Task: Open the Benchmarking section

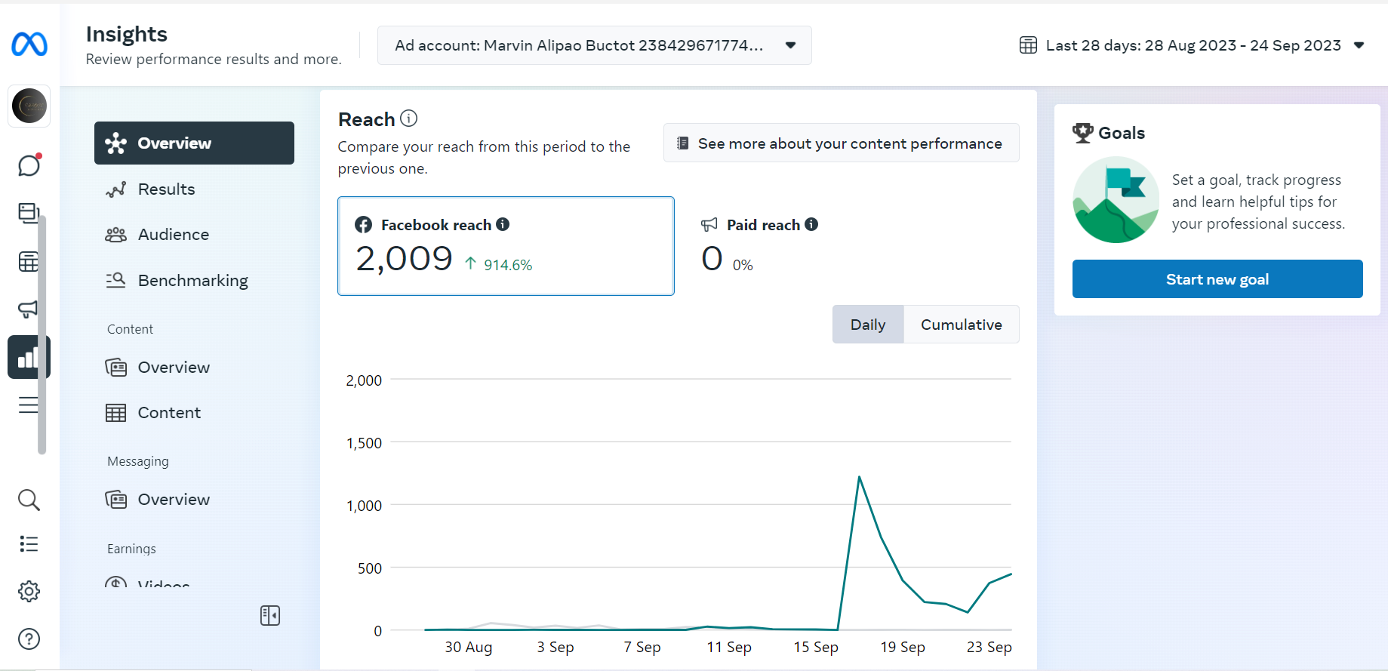Action: click(x=194, y=281)
